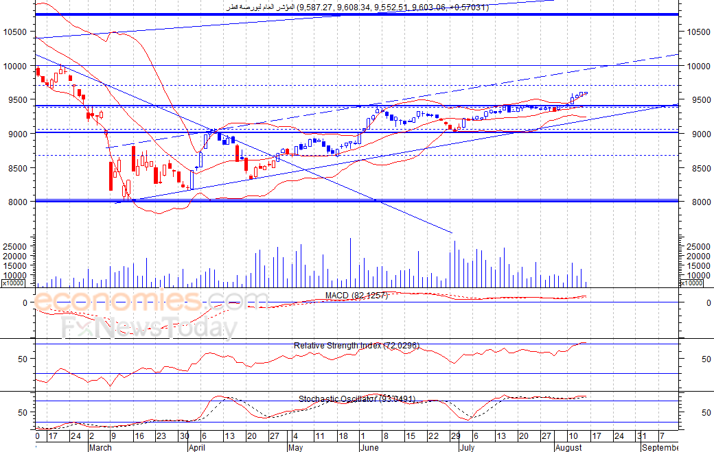Jump to June on the time axis

[369, 447]
